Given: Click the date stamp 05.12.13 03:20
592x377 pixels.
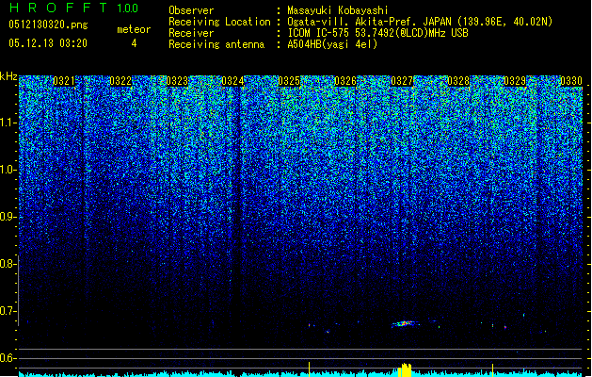Looking at the screenshot, I should click(x=48, y=43).
